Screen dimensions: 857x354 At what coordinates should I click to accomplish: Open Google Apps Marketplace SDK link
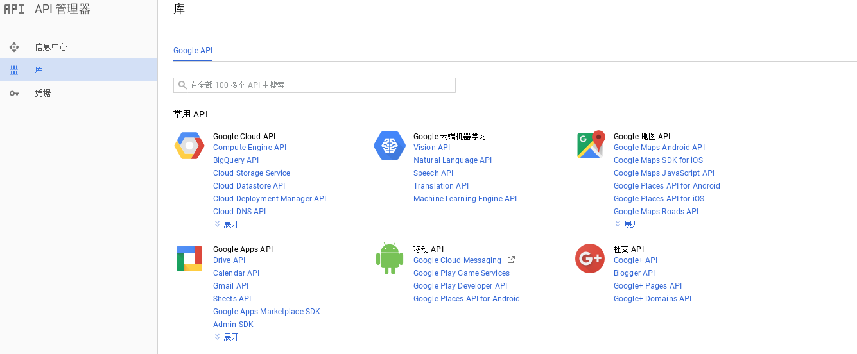pos(266,312)
